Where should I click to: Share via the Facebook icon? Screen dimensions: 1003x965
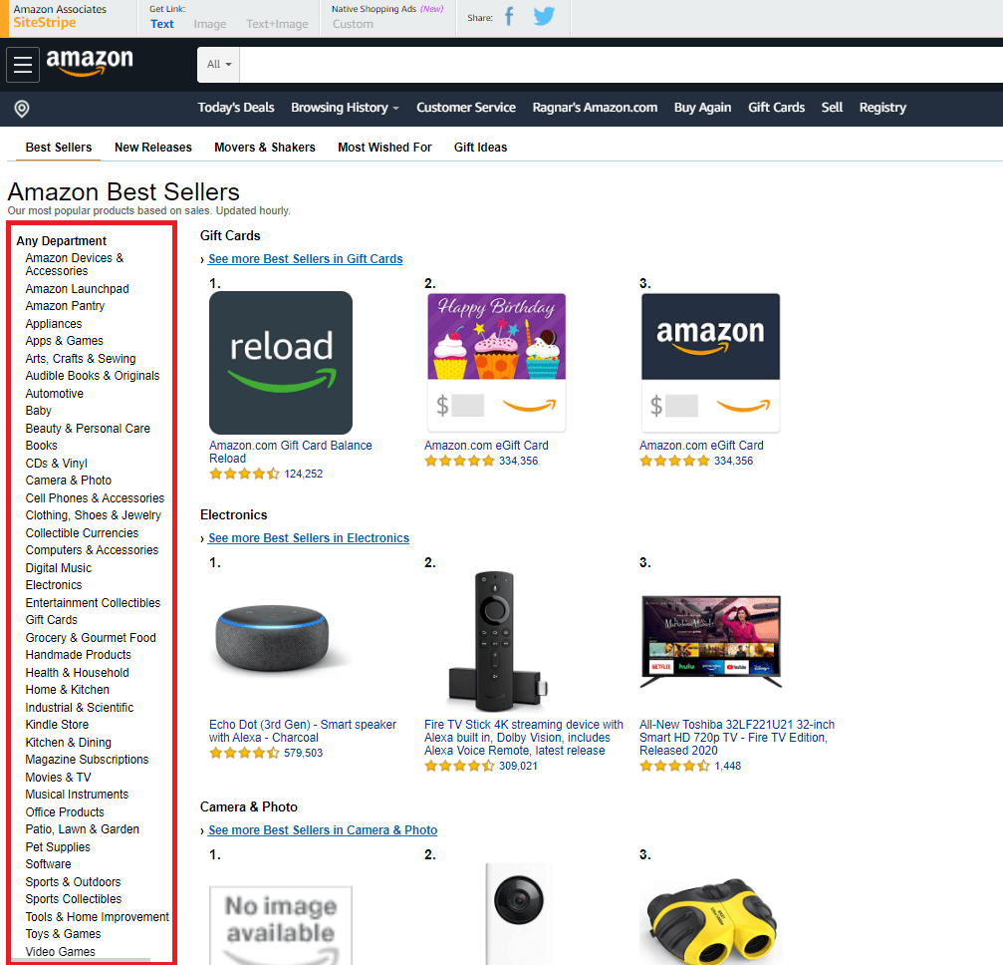coord(509,16)
